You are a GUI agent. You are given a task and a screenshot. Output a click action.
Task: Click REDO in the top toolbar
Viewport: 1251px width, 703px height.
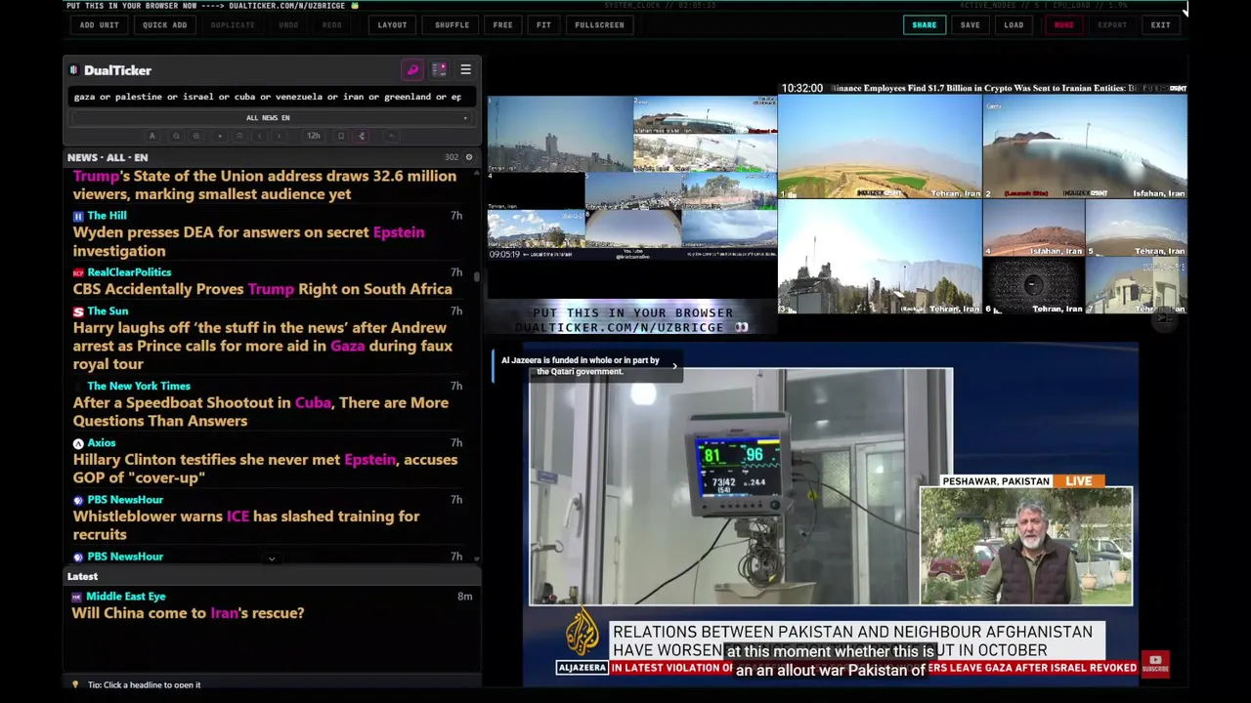click(332, 24)
